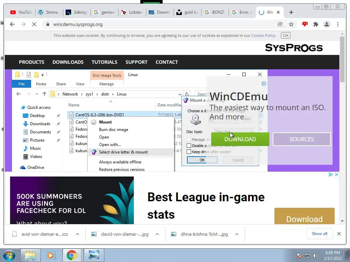Open the Extensions puzzle icon
Image resolution: width=350 pixels, height=262 pixels.
pyautogui.click(x=315, y=24)
